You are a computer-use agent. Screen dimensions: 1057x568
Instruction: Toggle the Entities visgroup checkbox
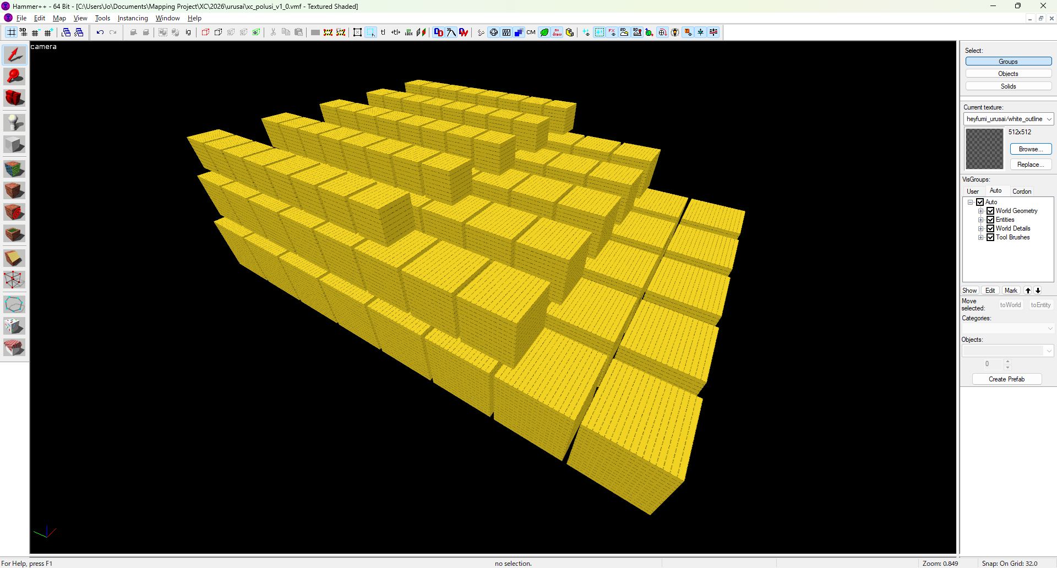click(990, 220)
